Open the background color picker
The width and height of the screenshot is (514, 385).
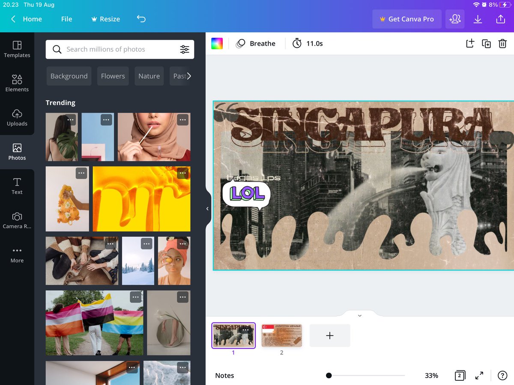(217, 43)
